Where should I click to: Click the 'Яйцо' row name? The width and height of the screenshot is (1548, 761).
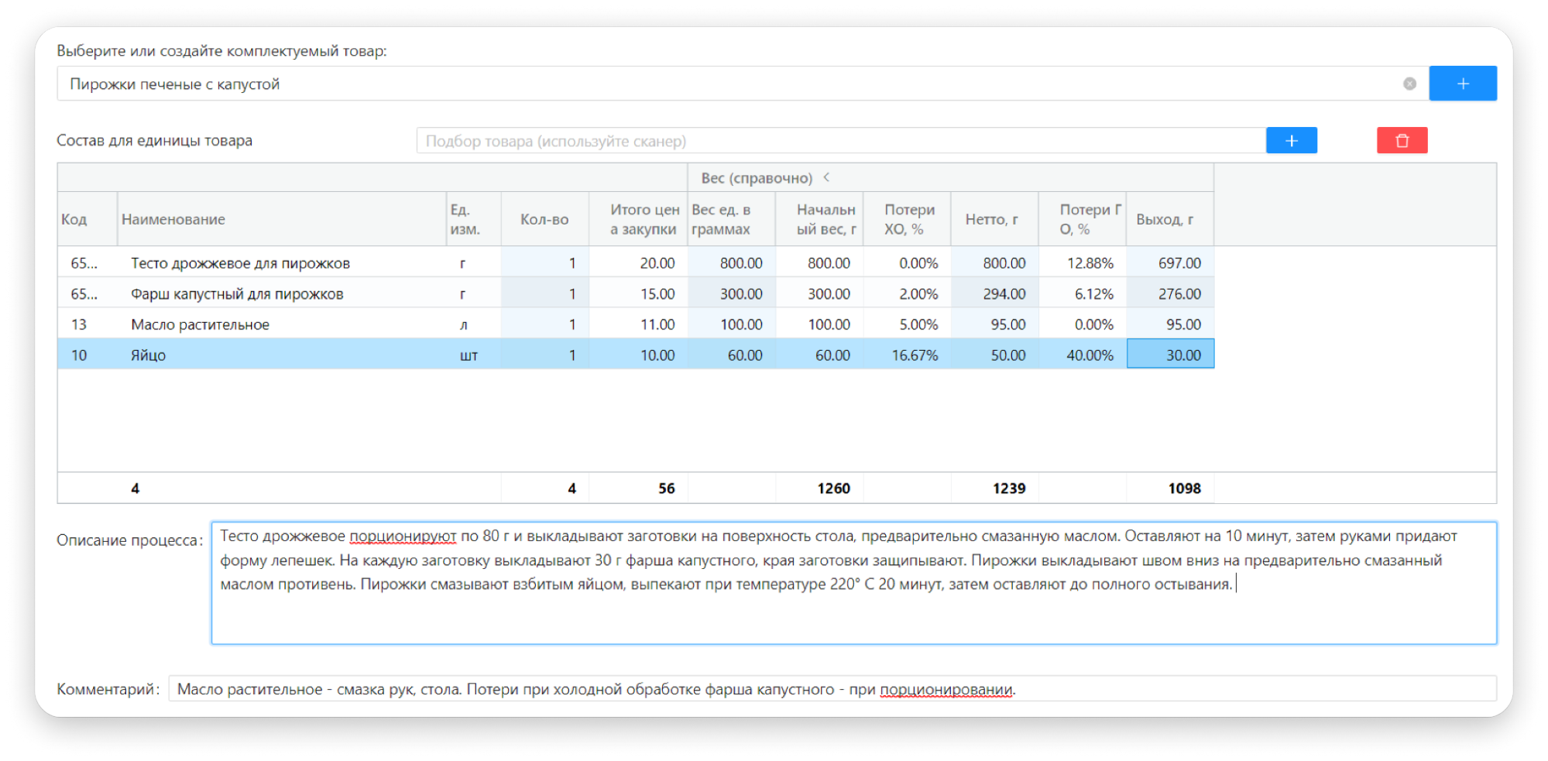[148, 355]
